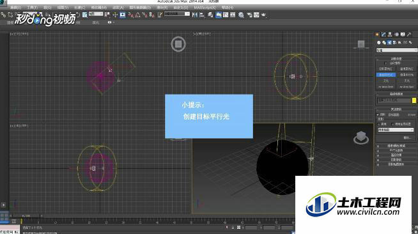This screenshot has width=418, height=234.
Task: Toggle light 启用 checkbox in 常规参数
Action: tap(378, 114)
